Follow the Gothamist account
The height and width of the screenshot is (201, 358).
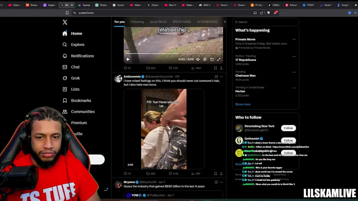[x=288, y=140]
